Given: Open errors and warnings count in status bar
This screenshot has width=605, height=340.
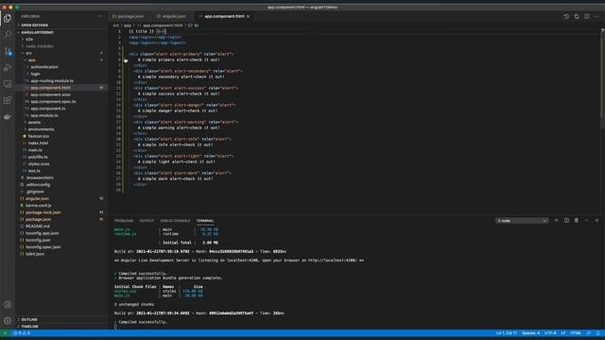Looking at the screenshot, I should (x=22, y=333).
